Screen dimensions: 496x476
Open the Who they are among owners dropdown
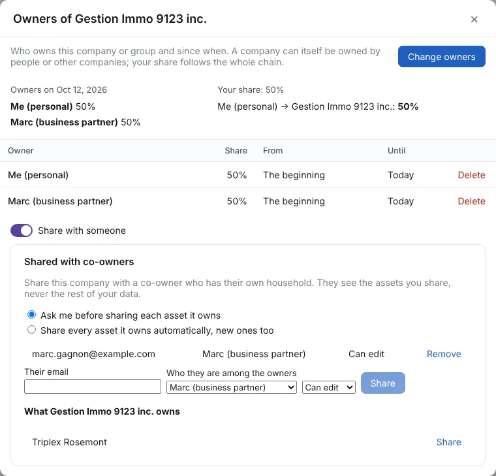232,387
